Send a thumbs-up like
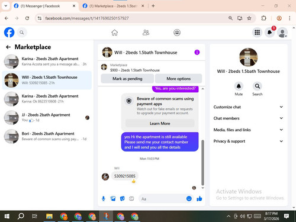Image resolution: width=296 pixels, height=222 pixels. coord(200,199)
